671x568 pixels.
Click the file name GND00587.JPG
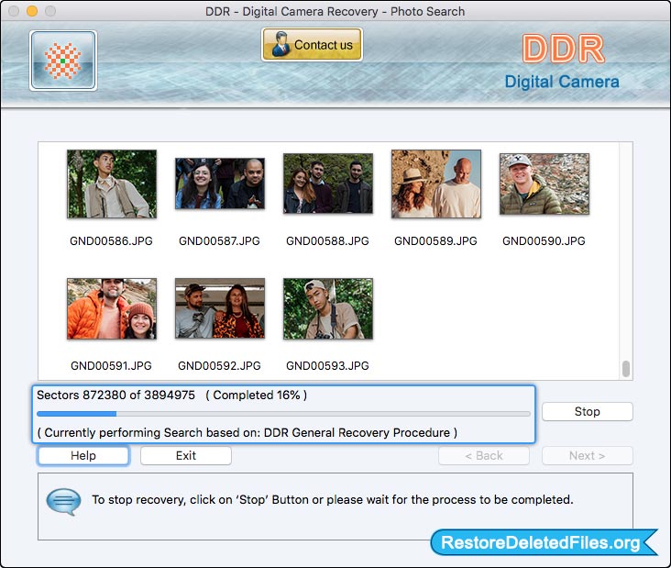click(x=219, y=240)
